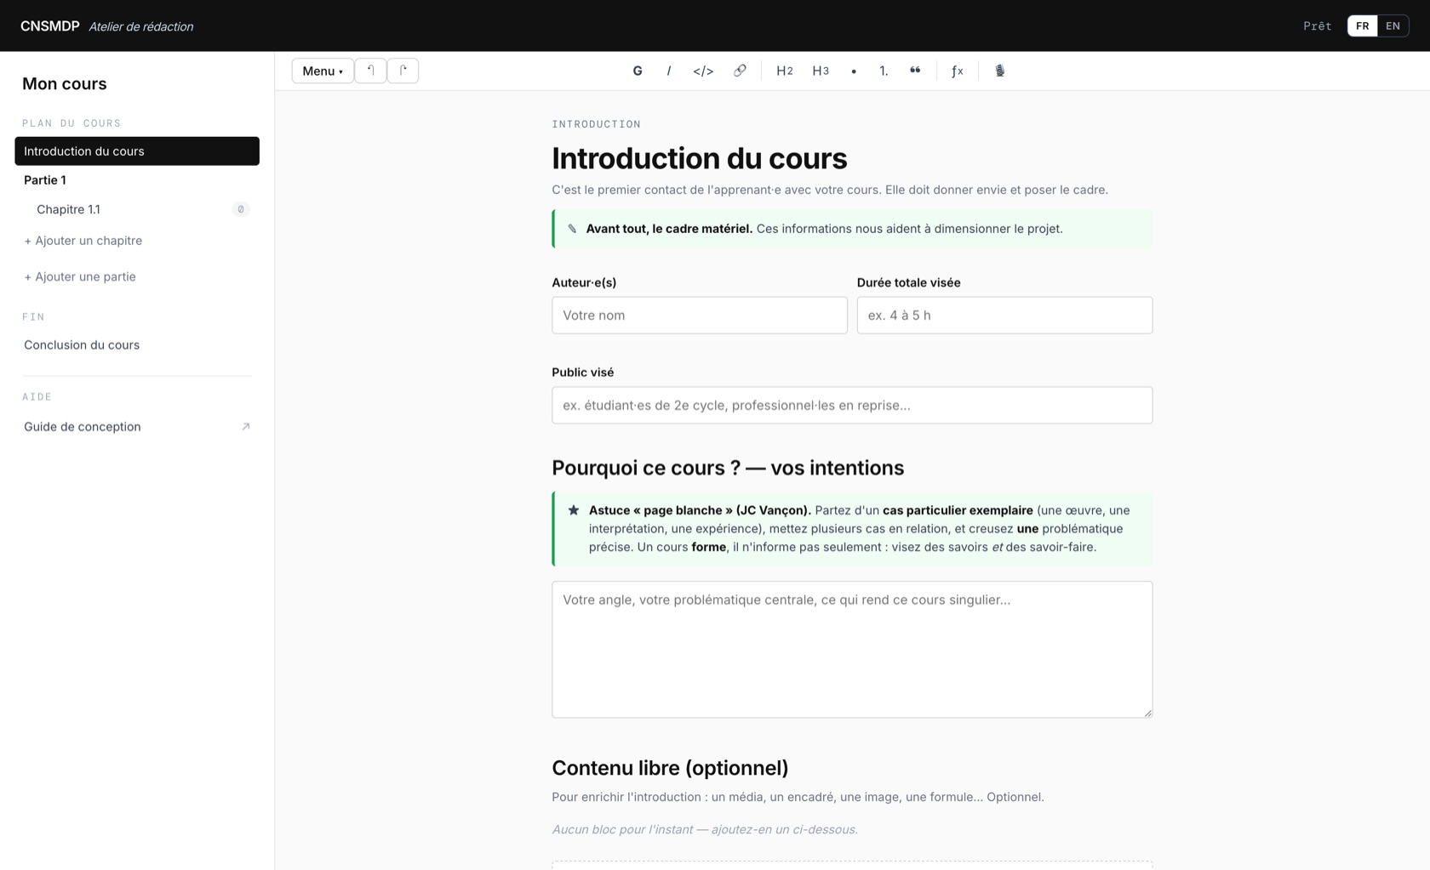Screen dimensions: 1430x870
Task: Click external link arrow beside Guide de conception
Action: (x=246, y=426)
